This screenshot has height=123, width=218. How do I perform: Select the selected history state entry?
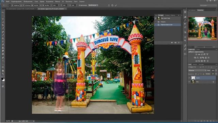[168, 25]
